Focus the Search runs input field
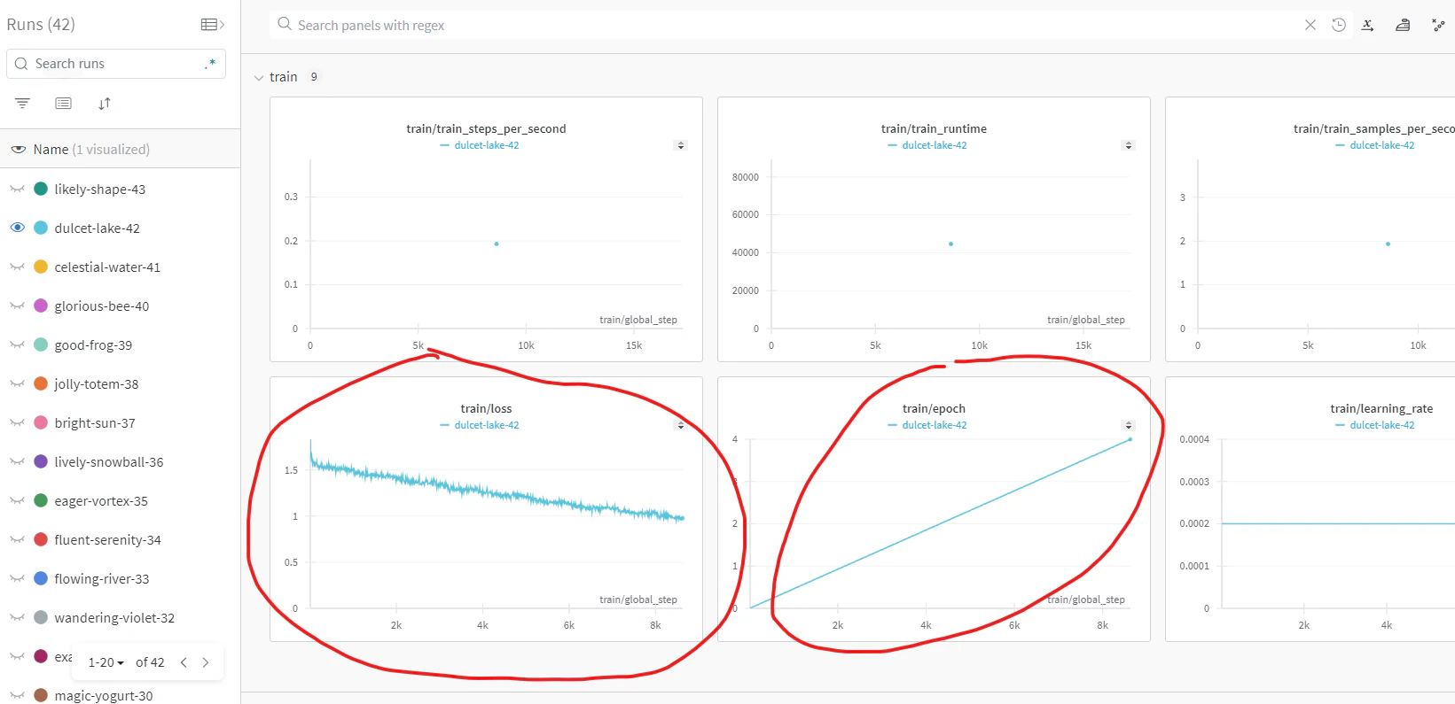1455x704 pixels. (x=116, y=64)
